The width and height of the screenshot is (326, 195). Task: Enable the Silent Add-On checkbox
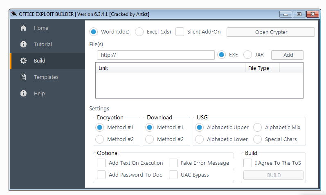pos(180,32)
